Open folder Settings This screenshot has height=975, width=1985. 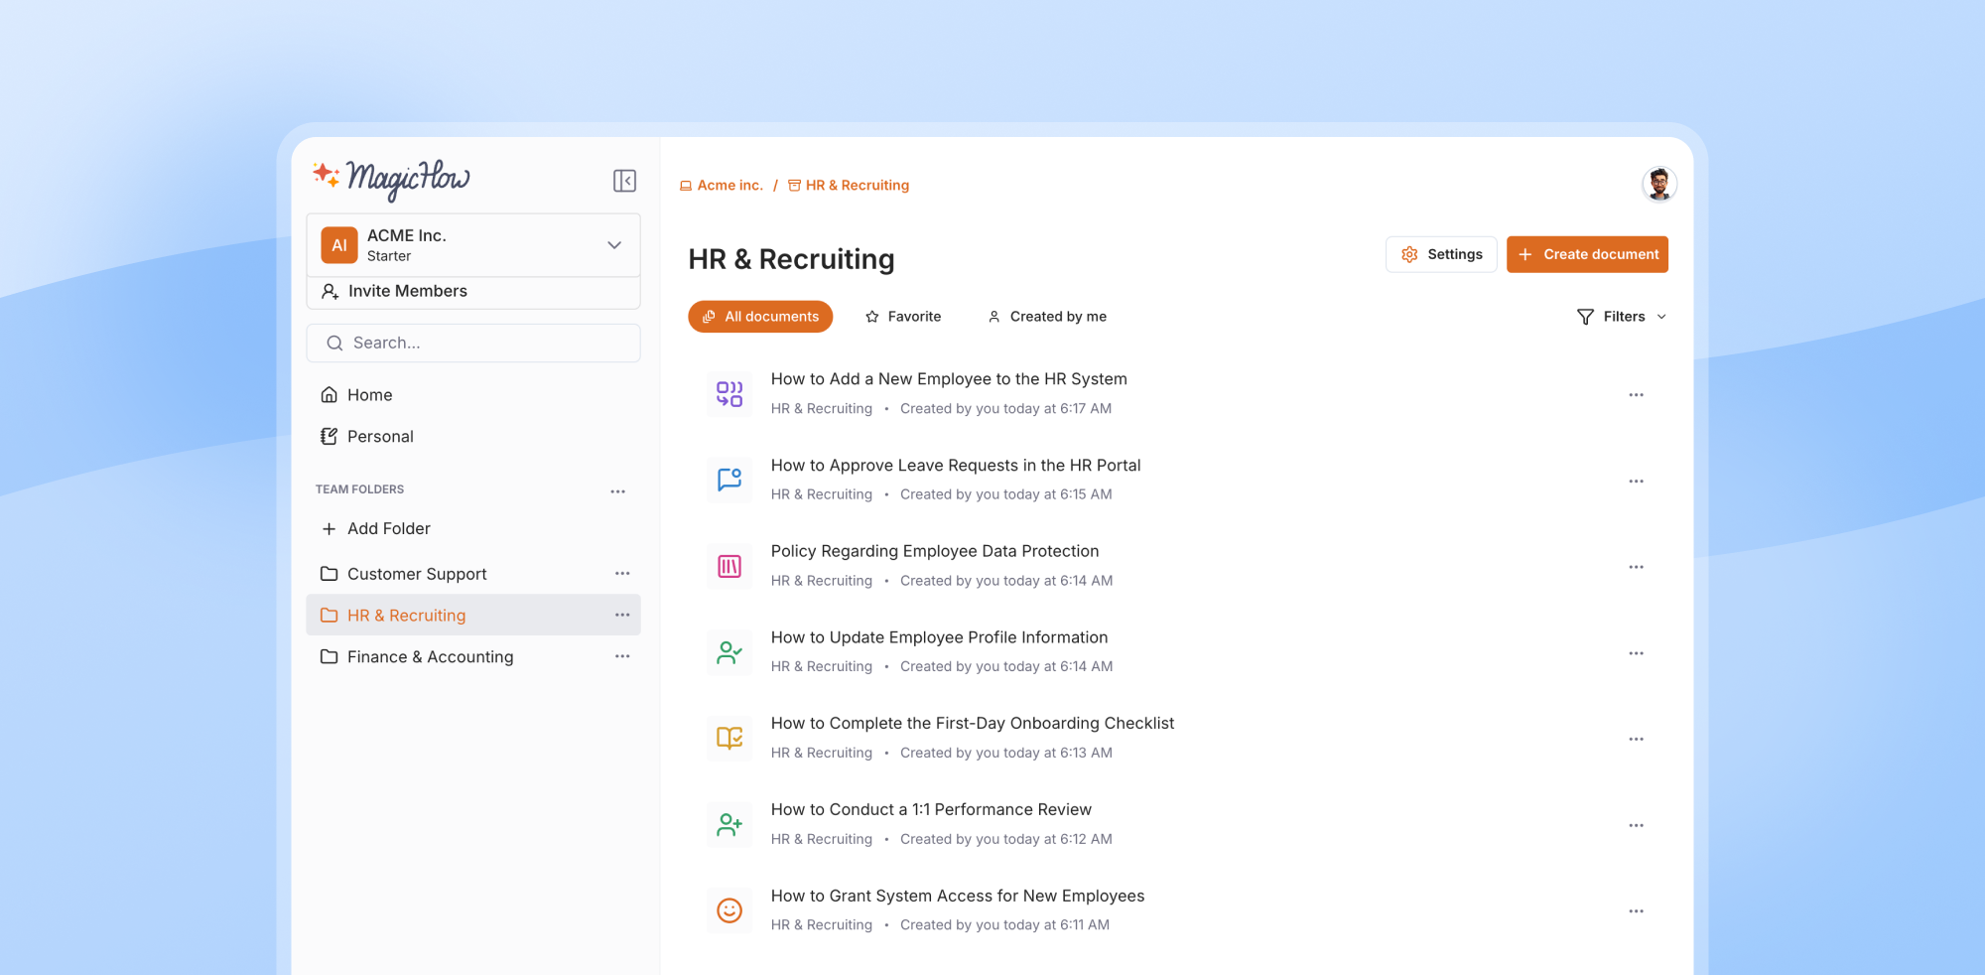[x=1441, y=254]
